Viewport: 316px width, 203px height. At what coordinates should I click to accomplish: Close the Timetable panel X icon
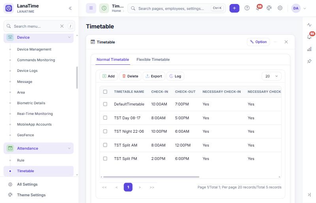pyautogui.click(x=286, y=42)
